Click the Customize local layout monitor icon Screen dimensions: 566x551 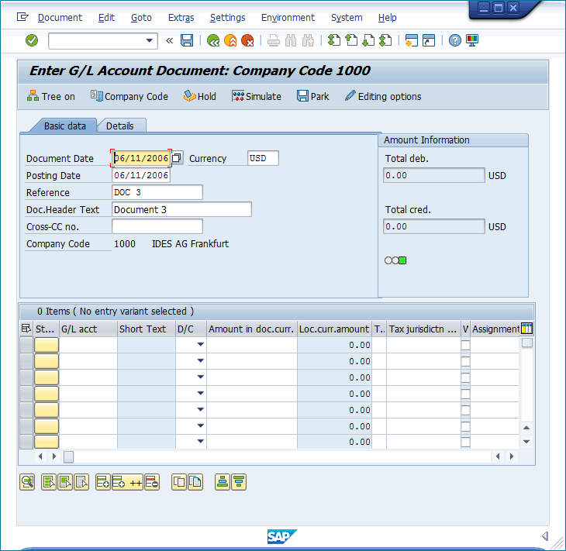472,40
